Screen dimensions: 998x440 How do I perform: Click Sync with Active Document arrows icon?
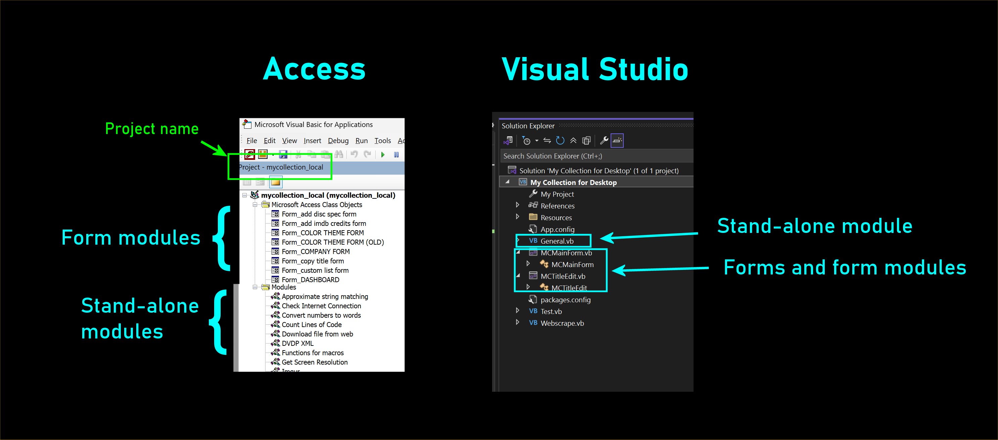coord(547,141)
